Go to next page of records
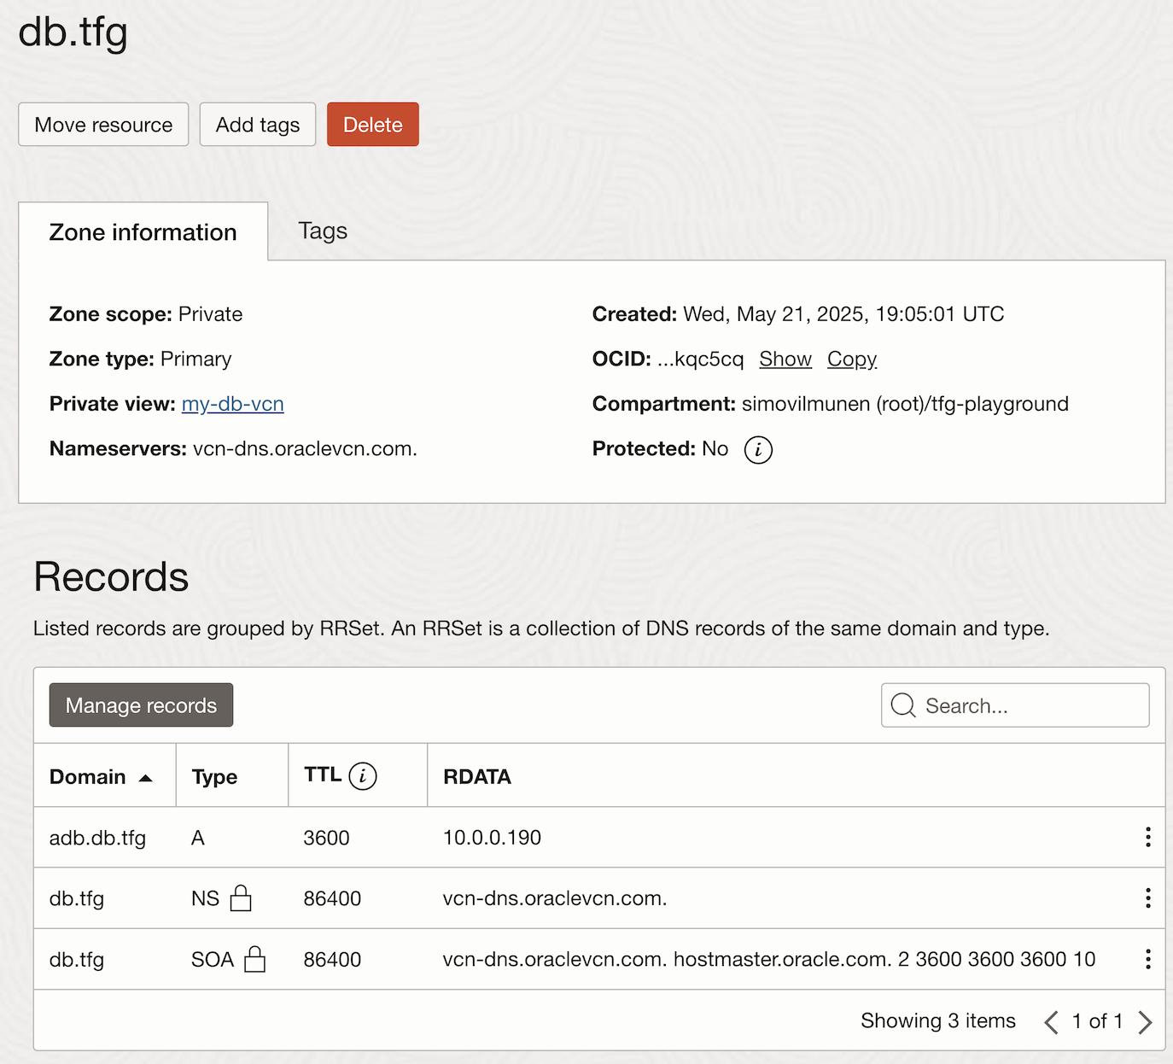This screenshot has height=1064, width=1173. [1145, 1021]
